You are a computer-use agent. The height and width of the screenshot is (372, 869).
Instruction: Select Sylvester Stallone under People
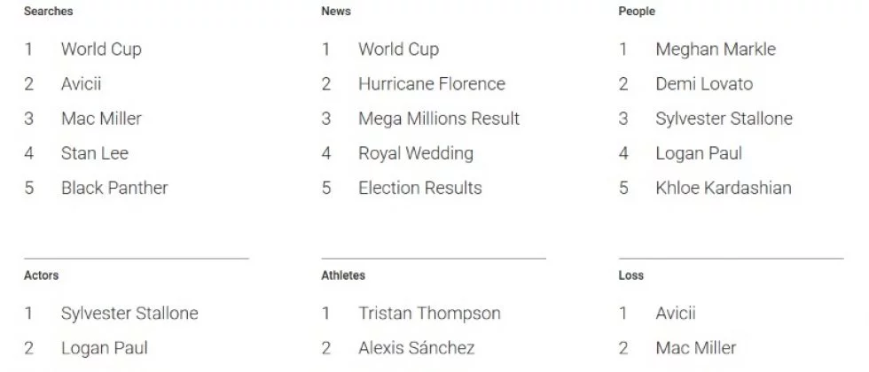click(724, 119)
